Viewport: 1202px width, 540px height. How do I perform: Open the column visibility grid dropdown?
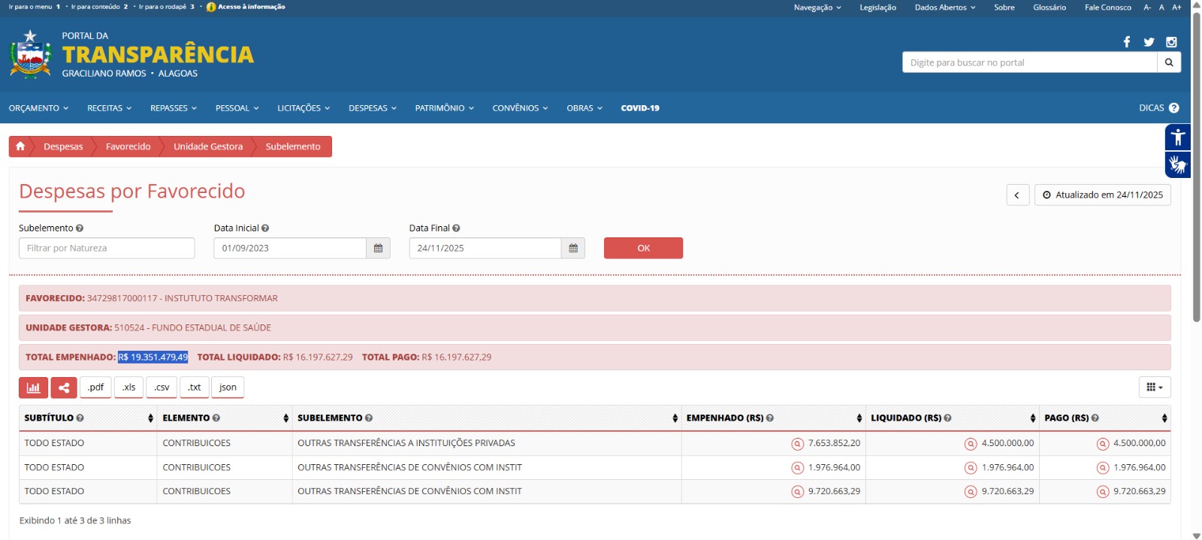[x=1154, y=388]
